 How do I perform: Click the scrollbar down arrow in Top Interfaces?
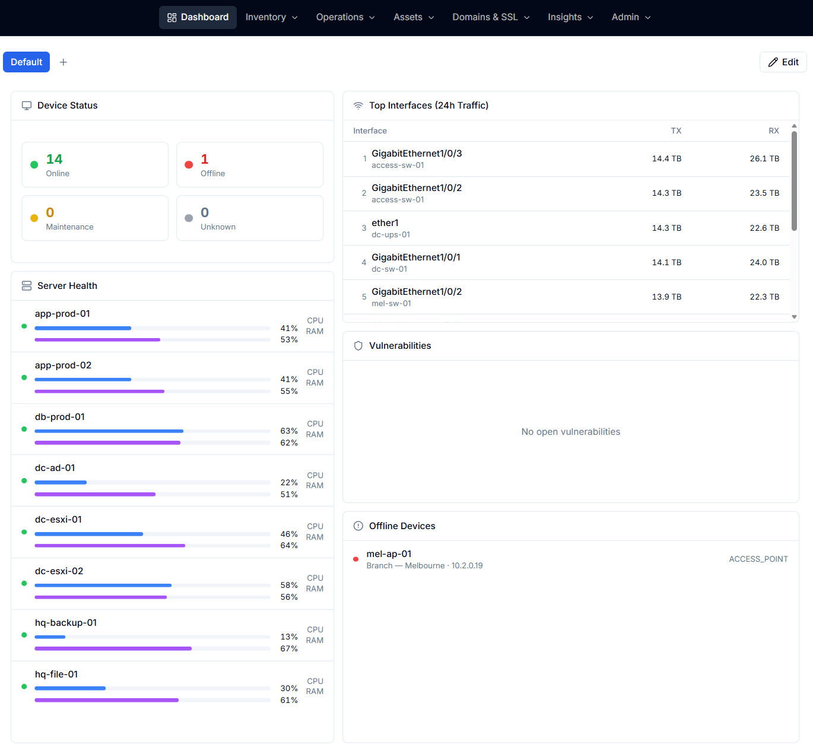(x=794, y=317)
